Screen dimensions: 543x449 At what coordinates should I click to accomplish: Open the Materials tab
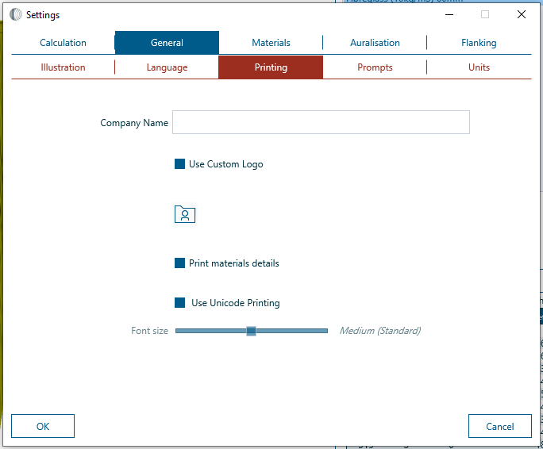point(271,43)
